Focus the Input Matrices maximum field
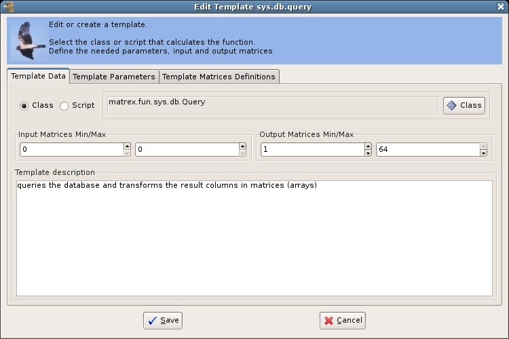 (187, 150)
